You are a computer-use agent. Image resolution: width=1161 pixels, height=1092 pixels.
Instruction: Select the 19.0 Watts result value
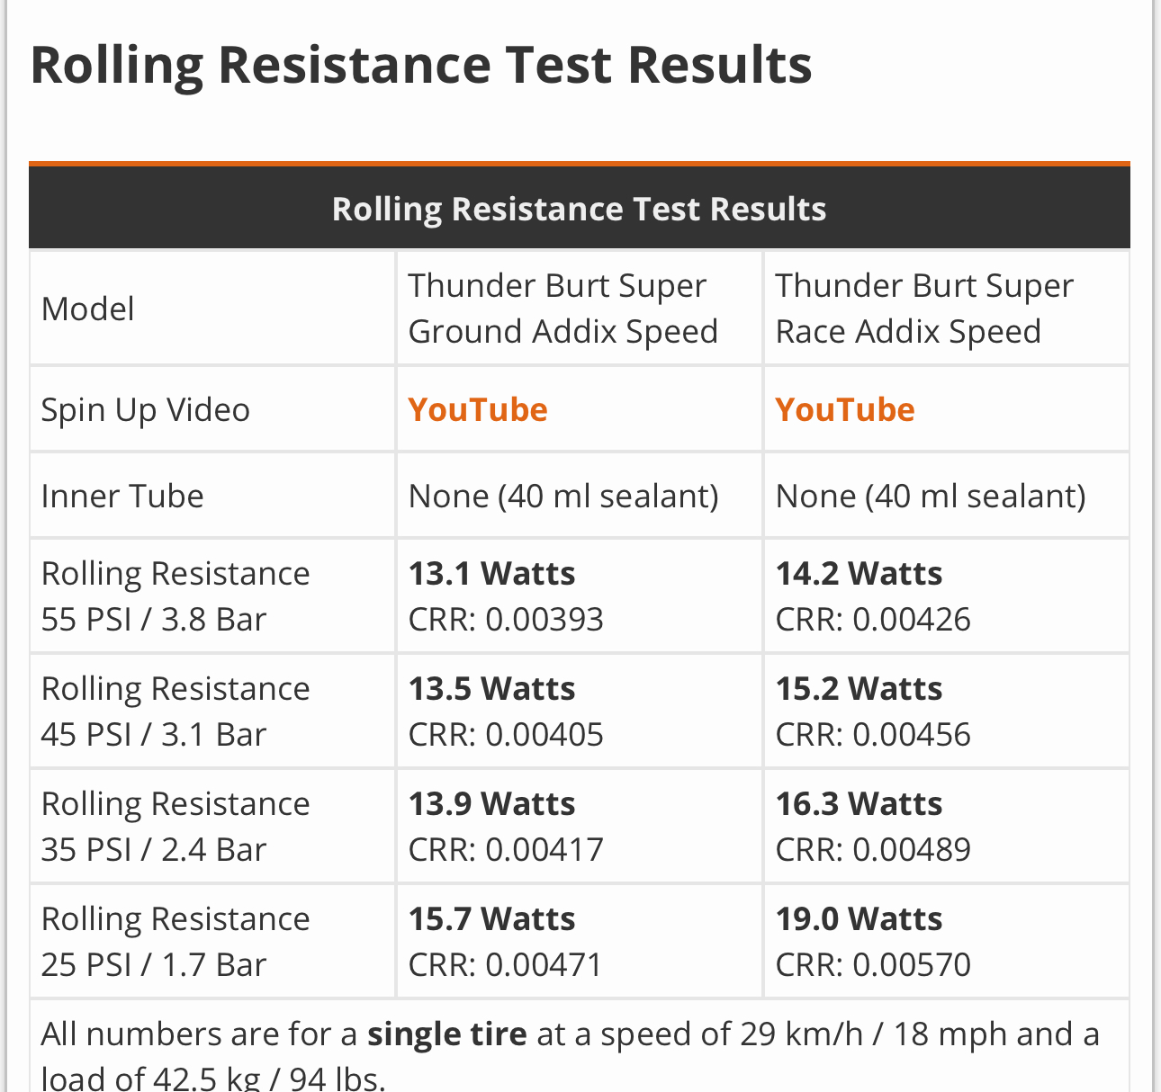point(859,919)
